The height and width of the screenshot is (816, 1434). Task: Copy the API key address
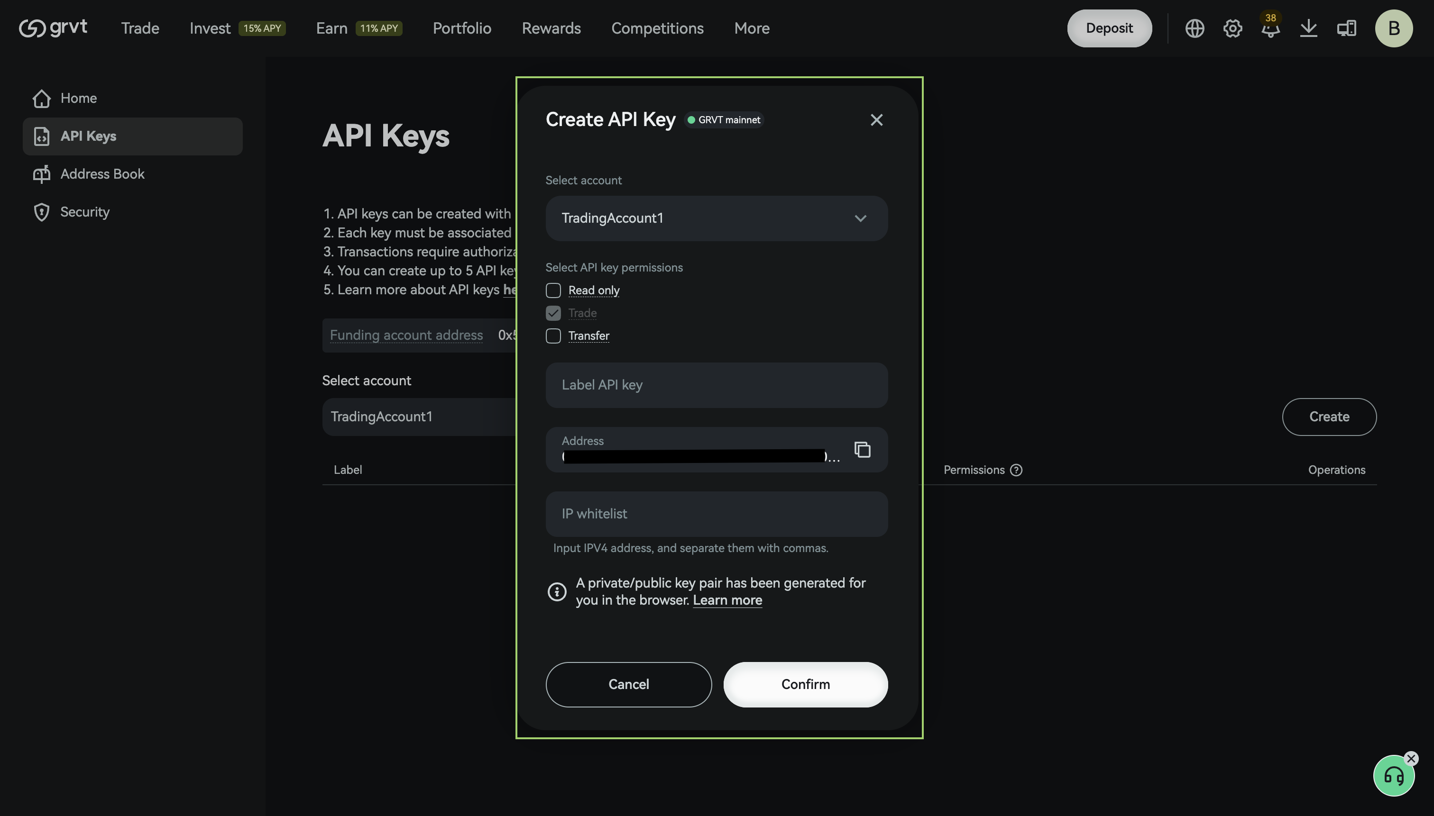coord(862,450)
